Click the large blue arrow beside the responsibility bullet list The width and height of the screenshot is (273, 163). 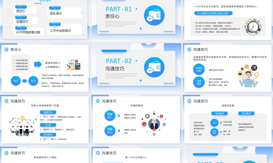38,64
